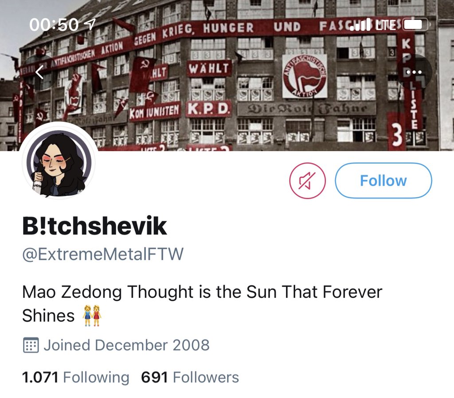The width and height of the screenshot is (454, 398).
Task: Tap the battery indicator icon
Action: pyautogui.click(x=416, y=24)
